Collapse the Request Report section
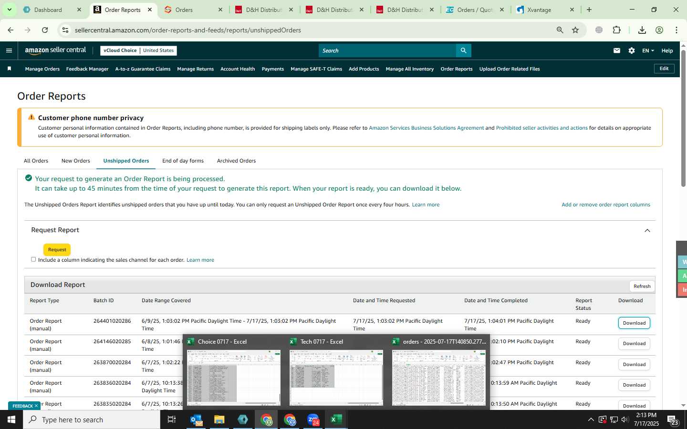This screenshot has width=687, height=429. [x=647, y=230]
